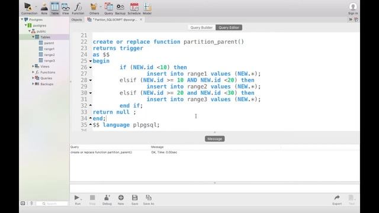Click the Query toolbar icon

point(108,7)
